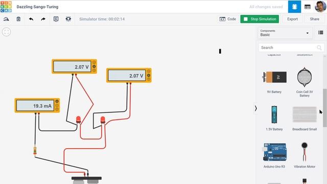
Task: Undo the last action
Action: [31, 19]
